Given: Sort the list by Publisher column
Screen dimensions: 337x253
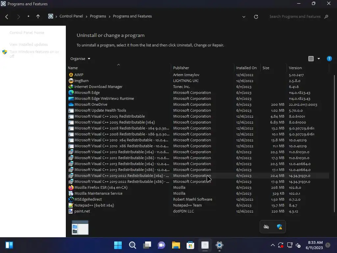Looking at the screenshot, I should coord(203,68).
